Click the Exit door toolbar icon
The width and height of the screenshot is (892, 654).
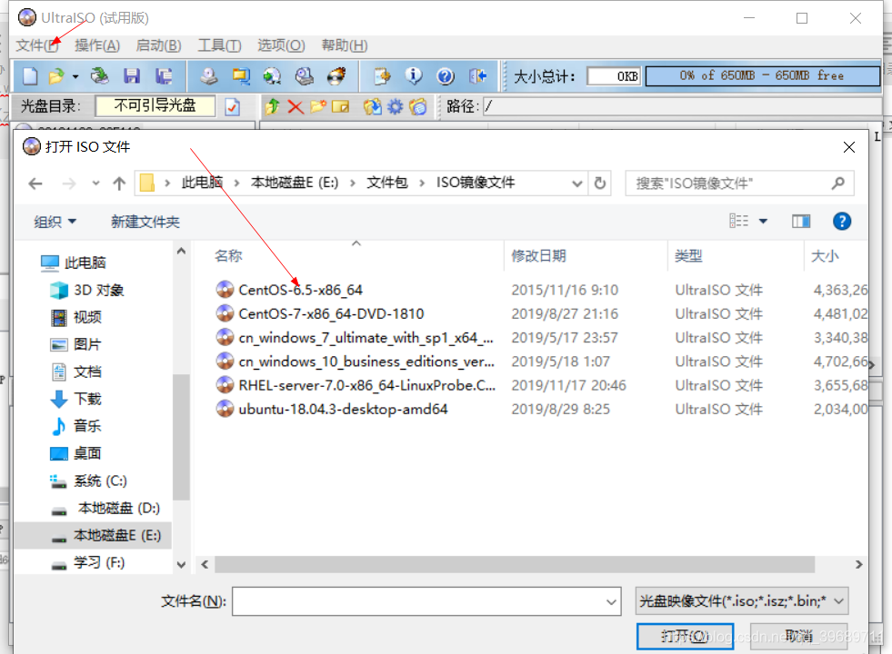pyautogui.click(x=478, y=76)
